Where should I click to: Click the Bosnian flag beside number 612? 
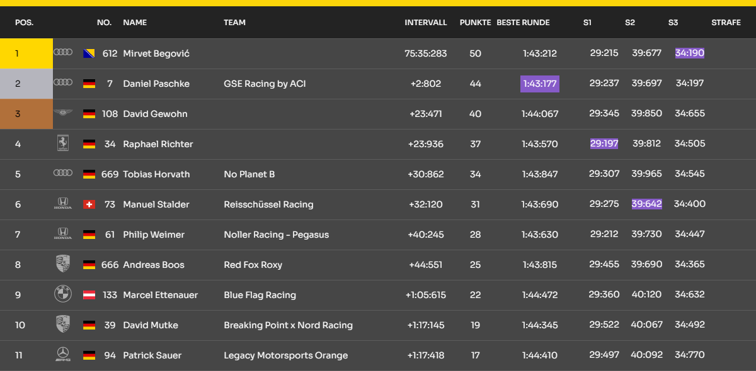tap(89, 53)
